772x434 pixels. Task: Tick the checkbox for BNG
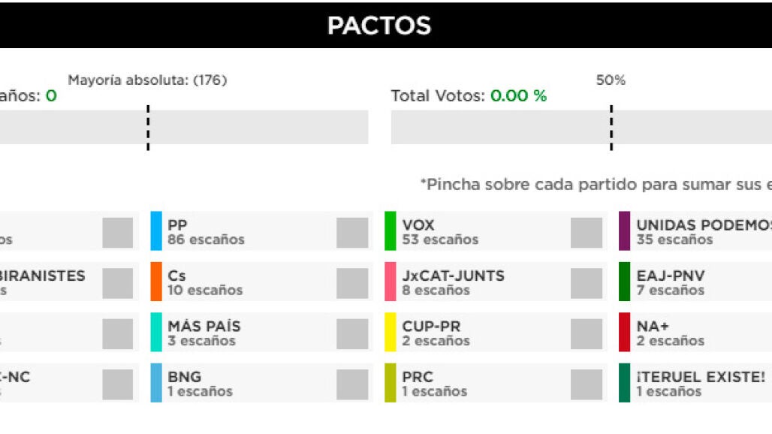pyautogui.click(x=352, y=384)
